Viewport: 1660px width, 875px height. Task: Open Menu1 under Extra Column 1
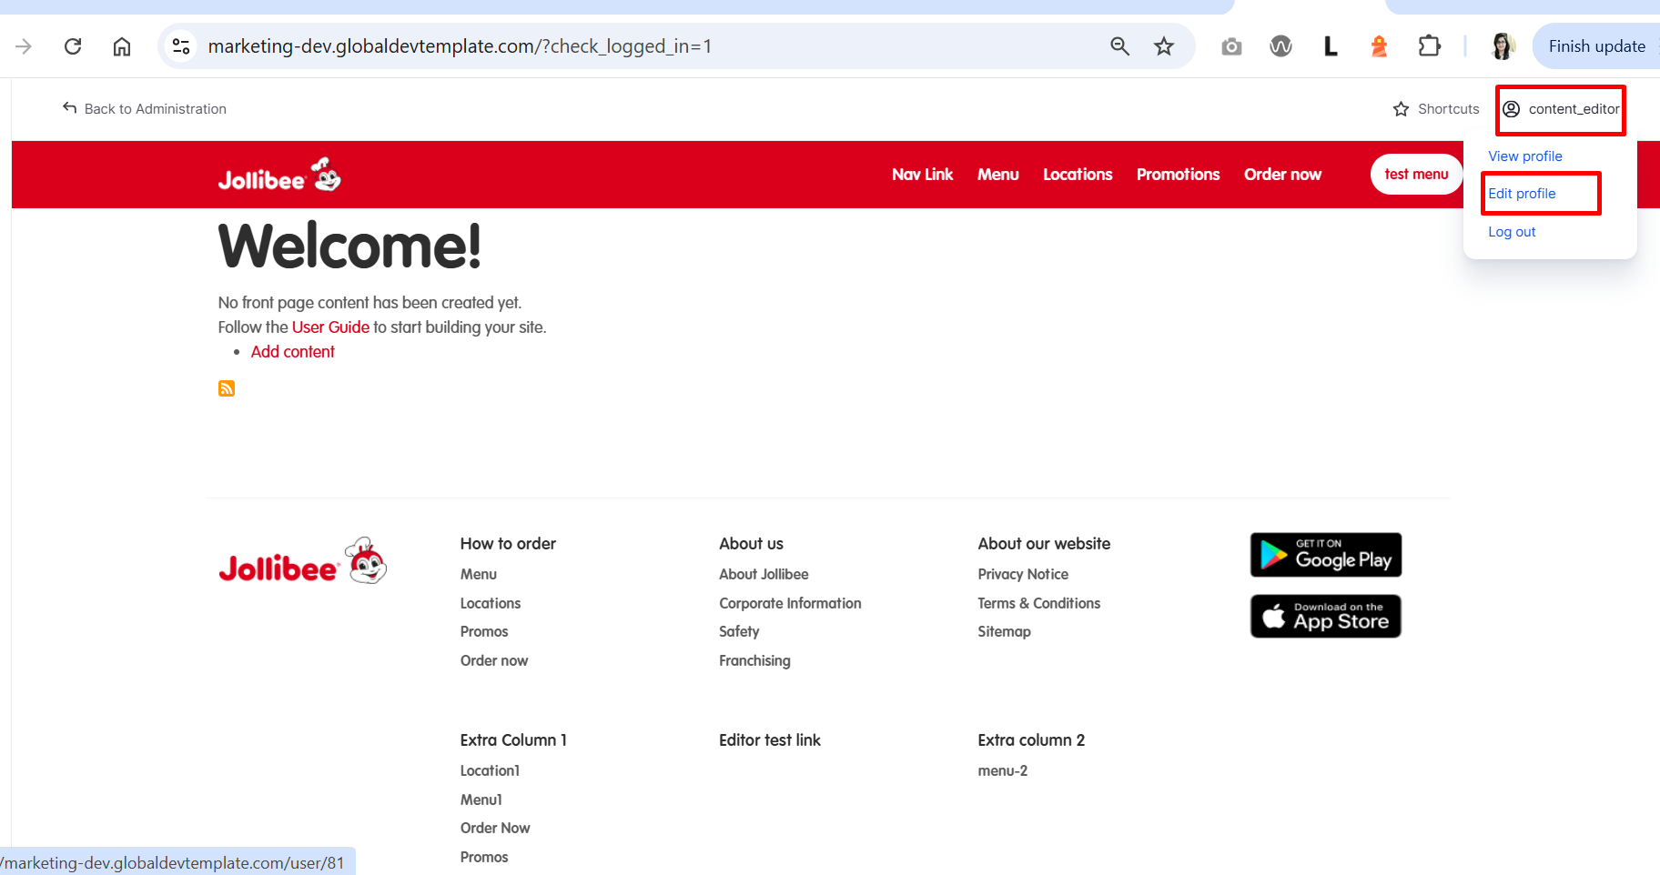481,800
